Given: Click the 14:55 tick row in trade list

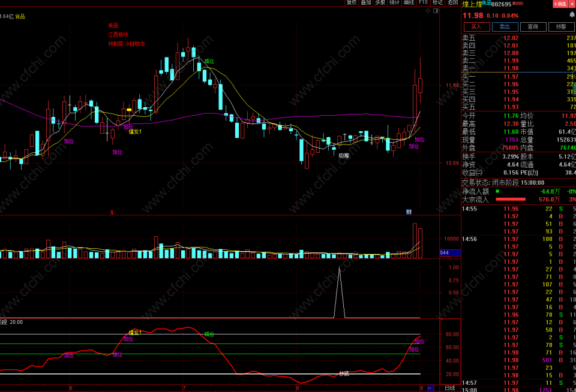Looking at the screenshot, I should (518, 209).
